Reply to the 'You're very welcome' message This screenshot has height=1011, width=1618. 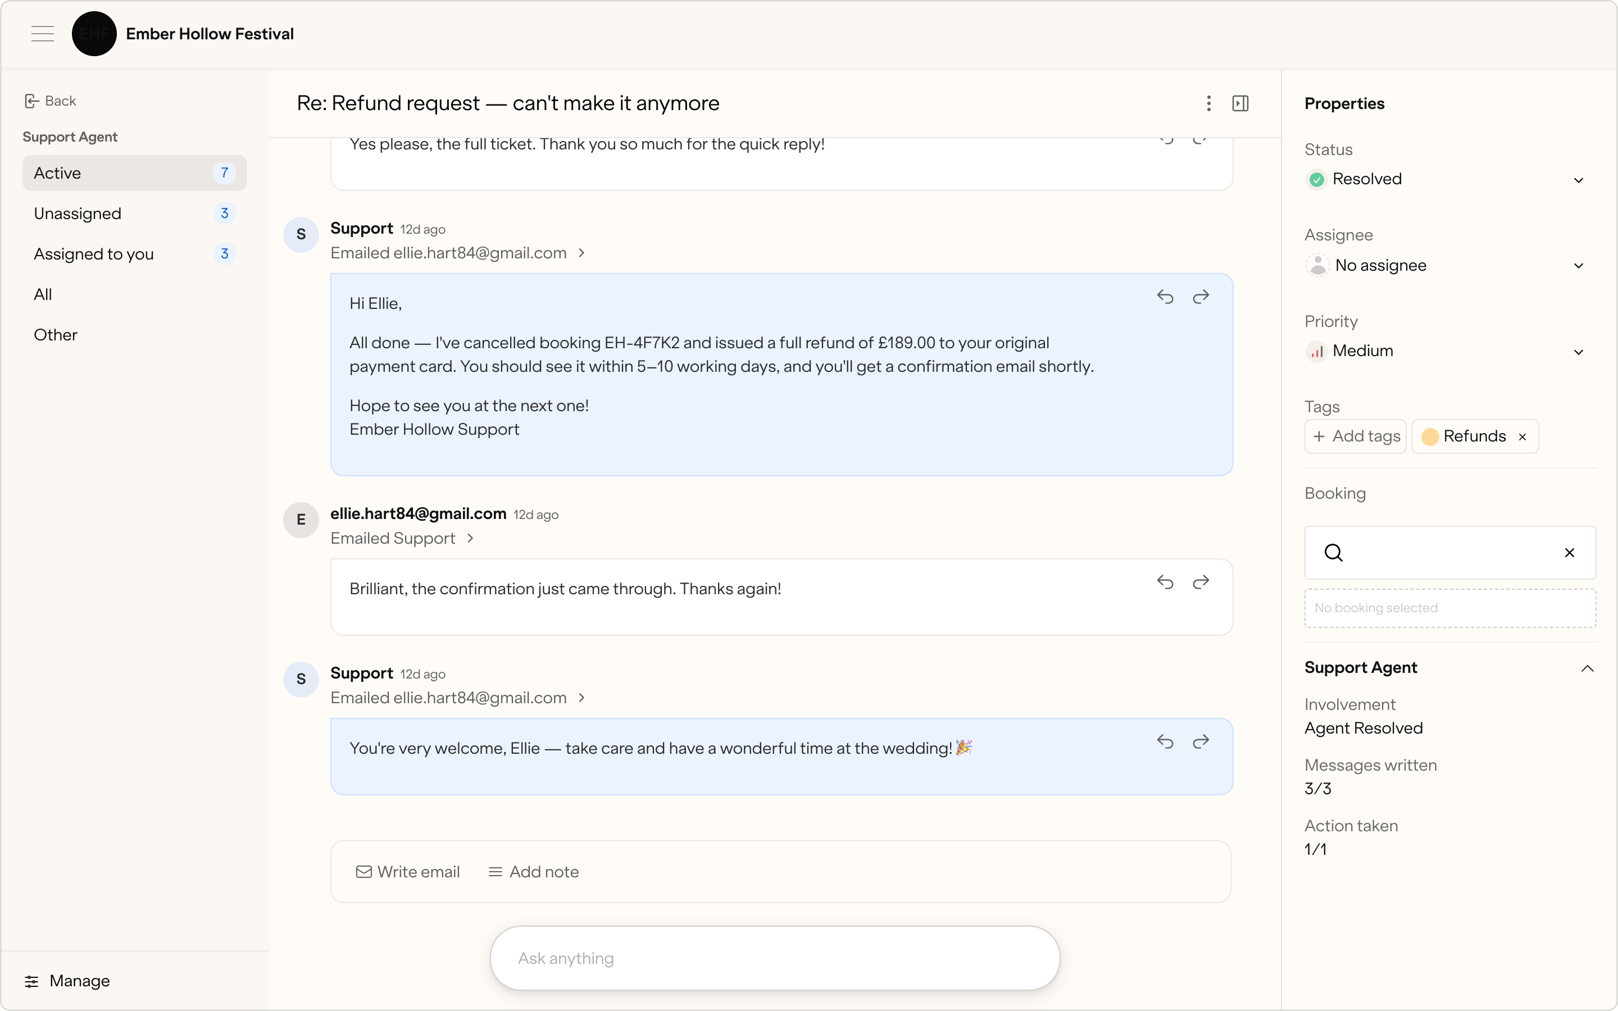point(1165,741)
